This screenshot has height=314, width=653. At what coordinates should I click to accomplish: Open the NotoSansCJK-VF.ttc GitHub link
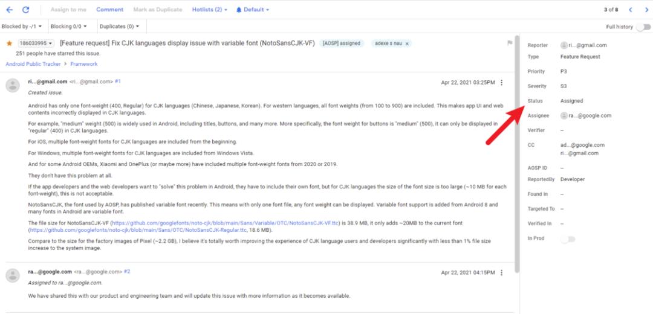[226, 223]
